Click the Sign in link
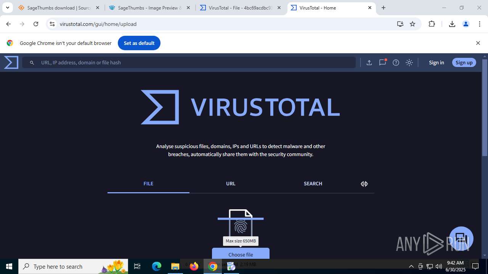Viewport: 488px width, 274px height. 436,62
